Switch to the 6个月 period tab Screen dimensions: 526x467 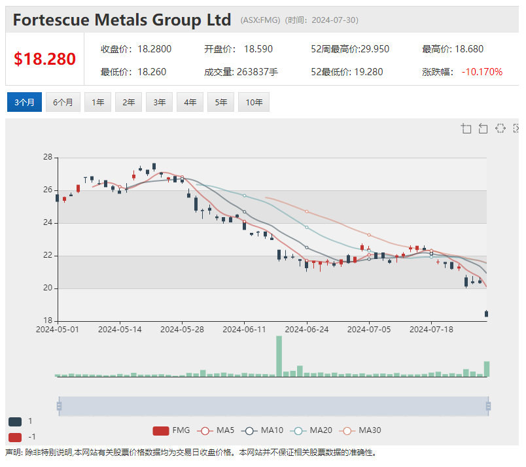click(x=63, y=102)
